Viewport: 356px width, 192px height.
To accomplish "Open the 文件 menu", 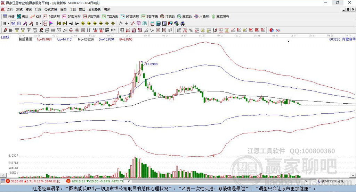I will pyautogui.click(x=10, y=9).
